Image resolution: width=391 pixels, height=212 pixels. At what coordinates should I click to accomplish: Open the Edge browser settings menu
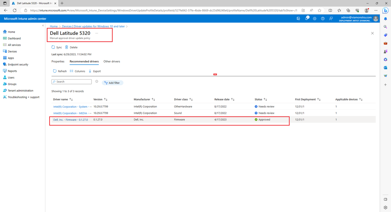(x=376, y=10)
